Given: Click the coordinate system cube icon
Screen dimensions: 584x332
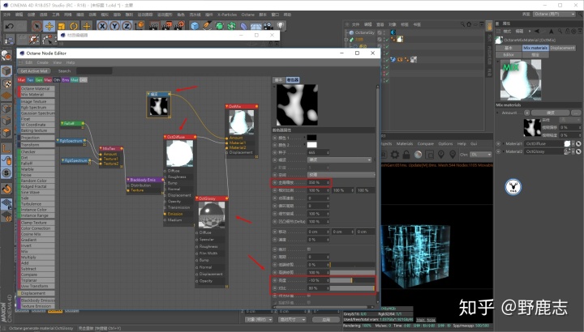Looking at the screenshot, I should (x=140, y=26).
